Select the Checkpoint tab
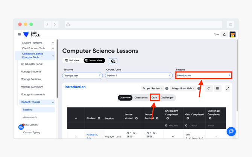Image resolution: width=252 pixels, height=157 pixels. point(141,98)
